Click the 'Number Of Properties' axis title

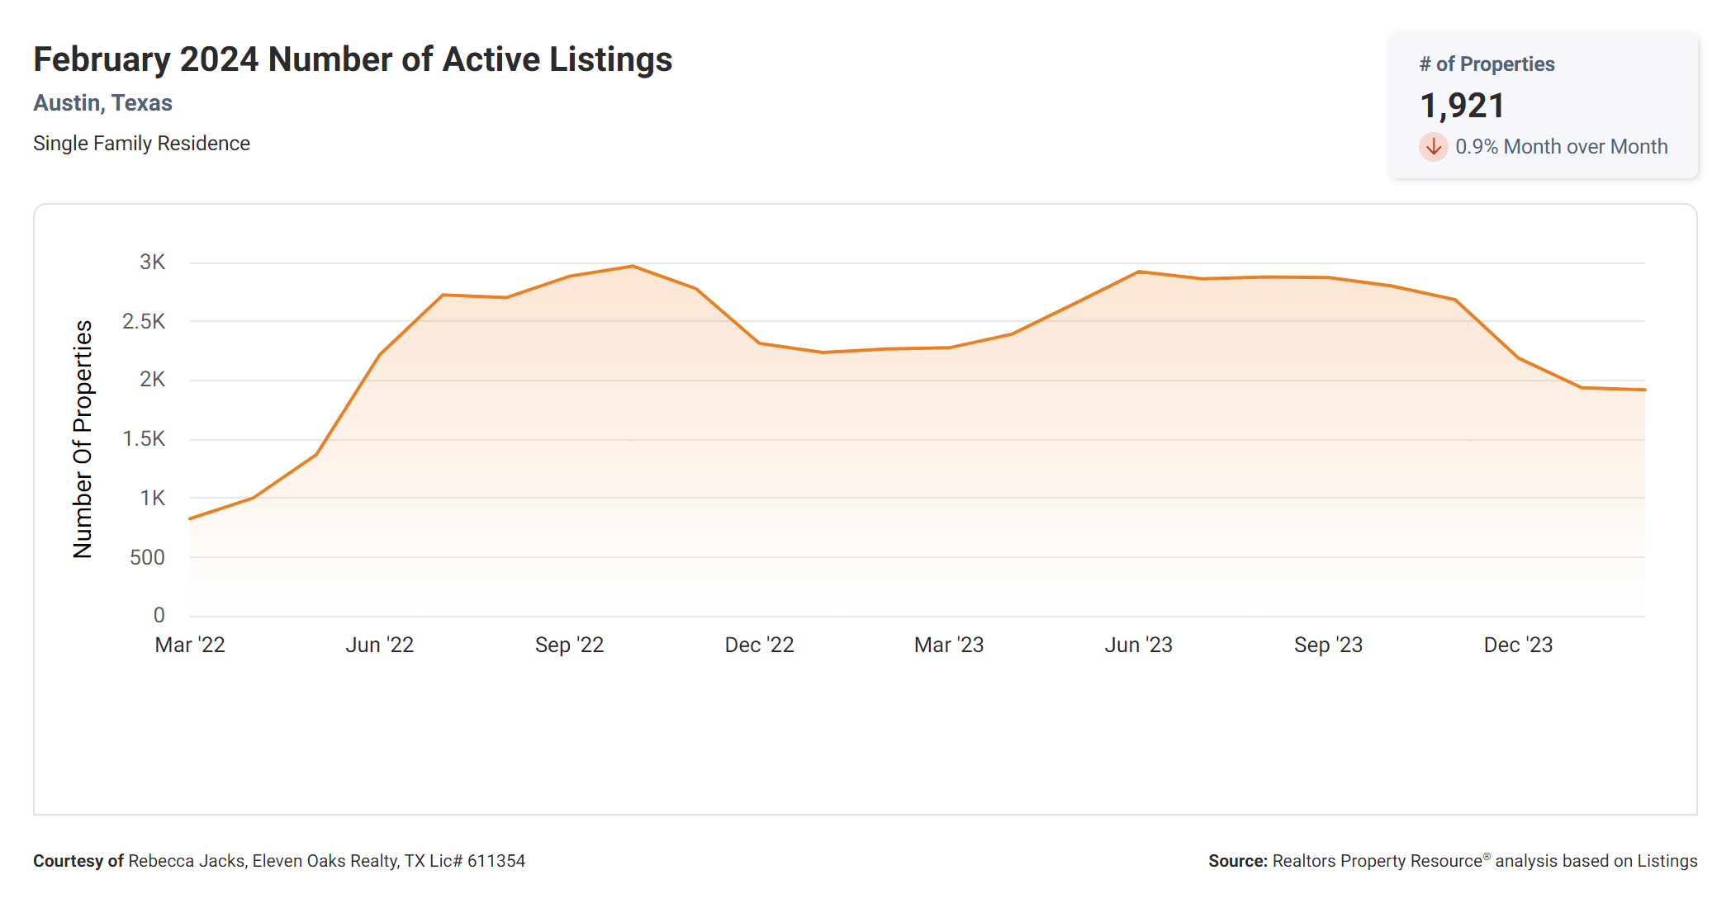click(83, 439)
